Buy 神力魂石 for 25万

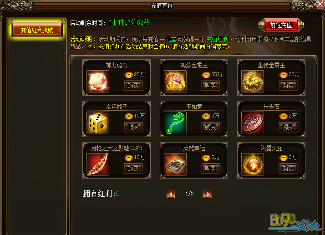pyautogui.click(x=133, y=86)
